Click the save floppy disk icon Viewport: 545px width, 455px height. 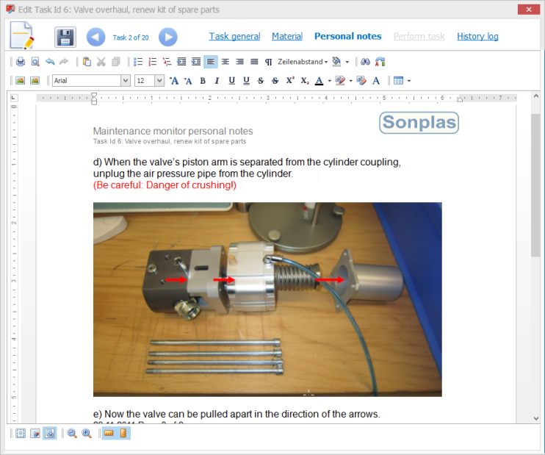(65, 37)
